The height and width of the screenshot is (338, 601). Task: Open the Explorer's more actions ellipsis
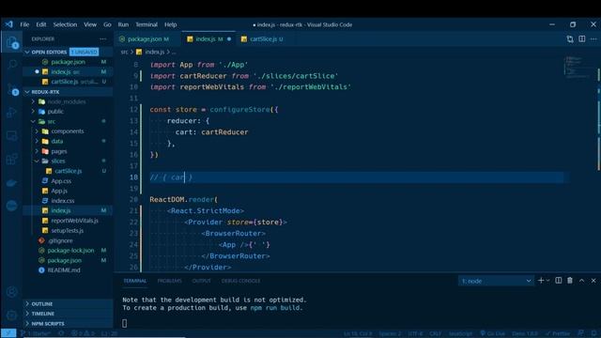(x=102, y=38)
